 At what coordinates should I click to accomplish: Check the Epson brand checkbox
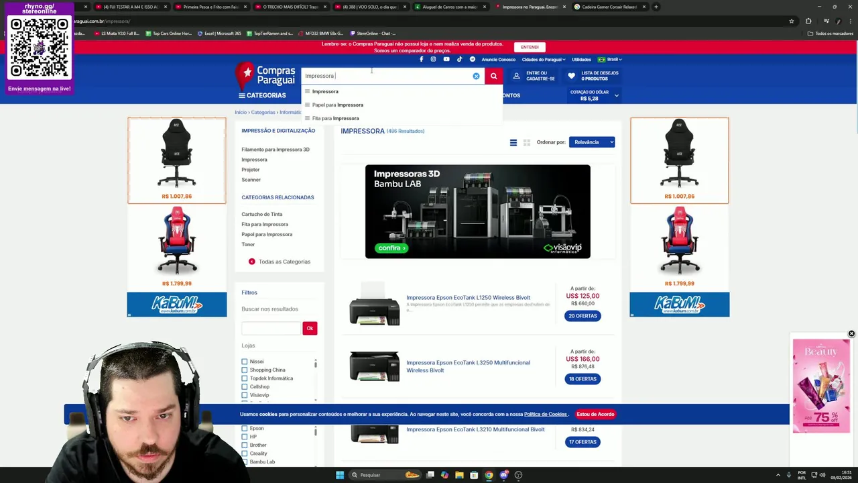point(245,428)
